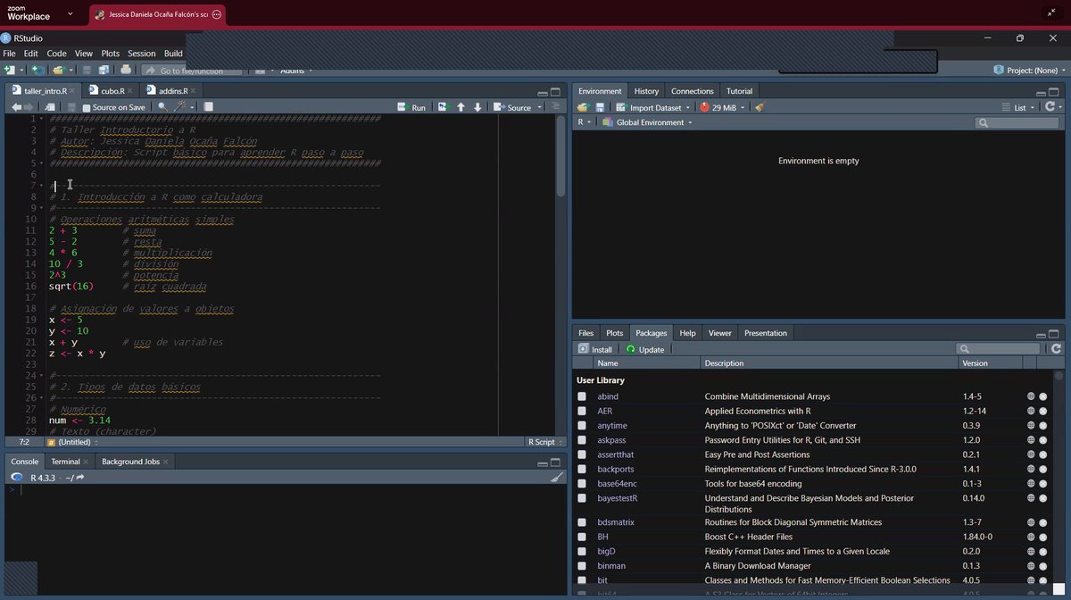Refresh the Packages list

coord(1057,349)
